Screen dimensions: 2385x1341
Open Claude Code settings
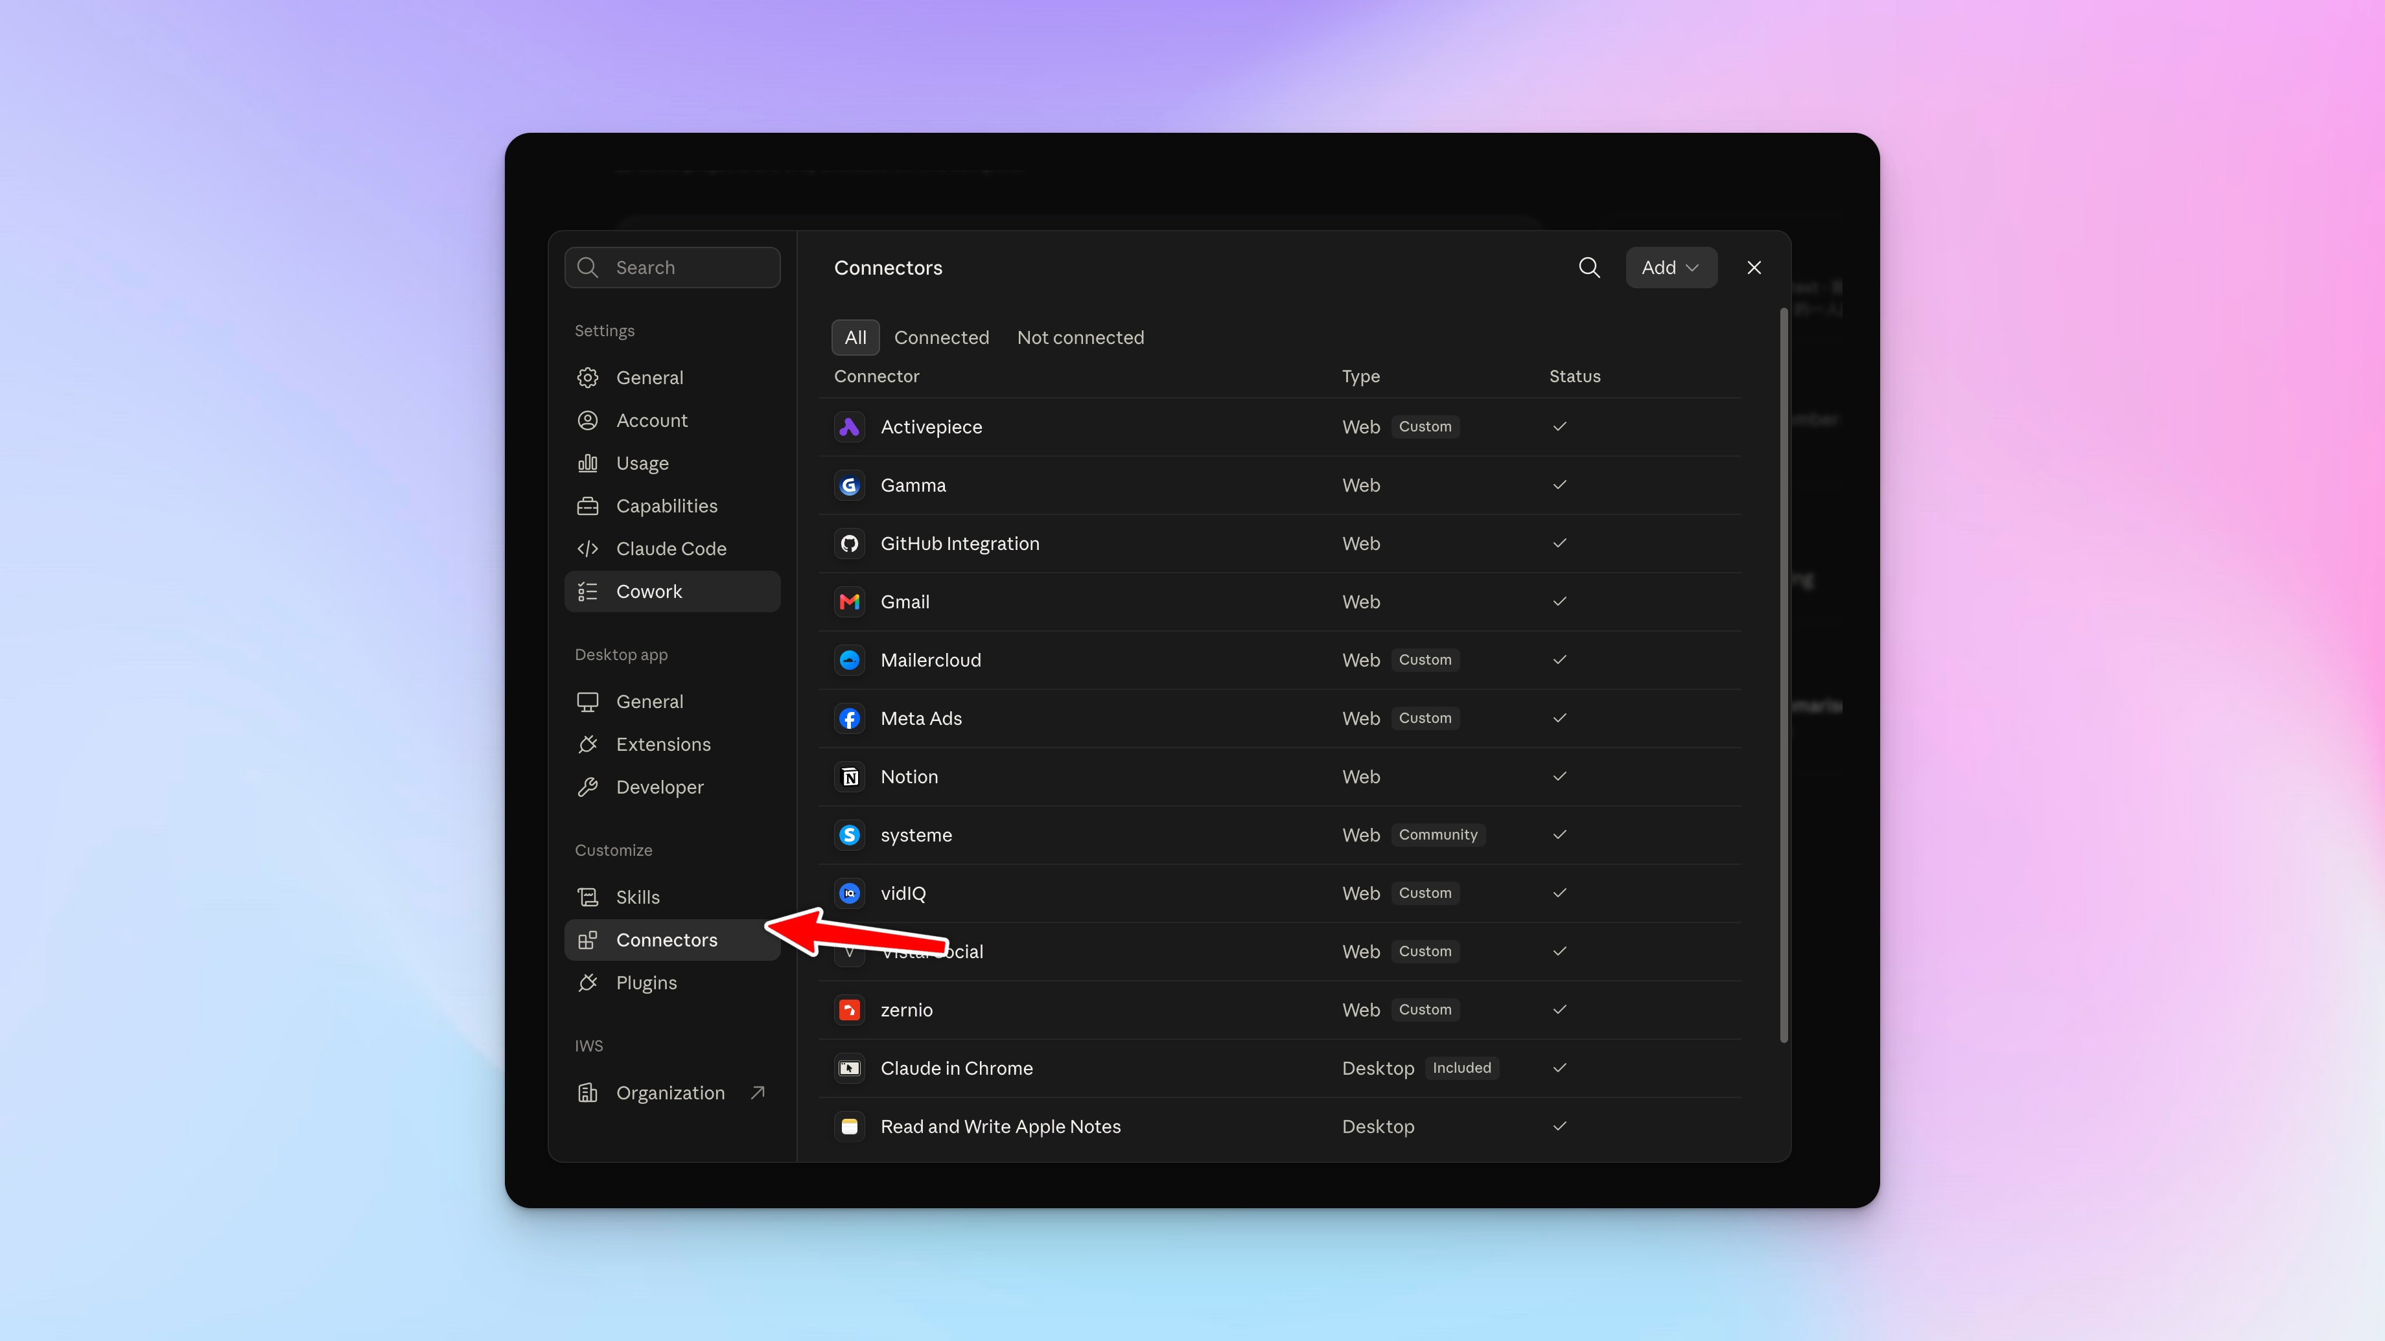pyautogui.click(x=672, y=549)
